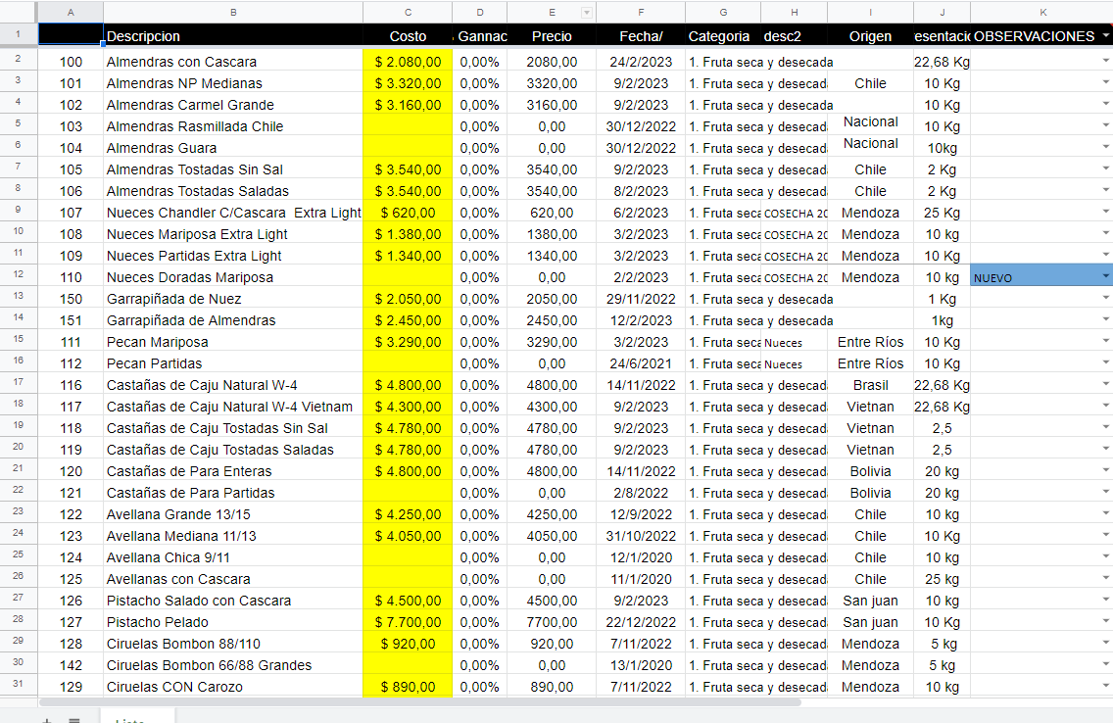Viewport: 1113px width, 723px height.
Task: Click the select-all corner box
Action: click(x=19, y=12)
